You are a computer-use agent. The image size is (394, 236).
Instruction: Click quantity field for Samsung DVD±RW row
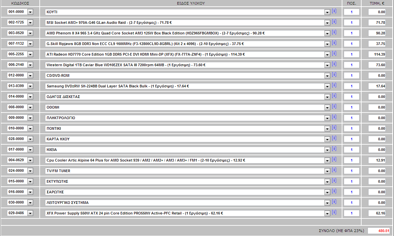click(352, 86)
